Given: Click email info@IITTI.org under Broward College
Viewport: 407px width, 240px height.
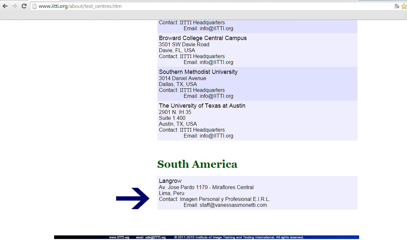Looking at the screenshot, I should (x=216, y=62).
